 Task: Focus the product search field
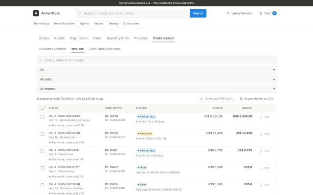point(133,13)
